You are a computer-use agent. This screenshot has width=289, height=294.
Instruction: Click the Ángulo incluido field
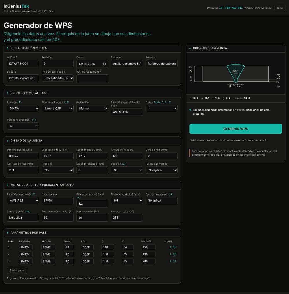click(127, 156)
